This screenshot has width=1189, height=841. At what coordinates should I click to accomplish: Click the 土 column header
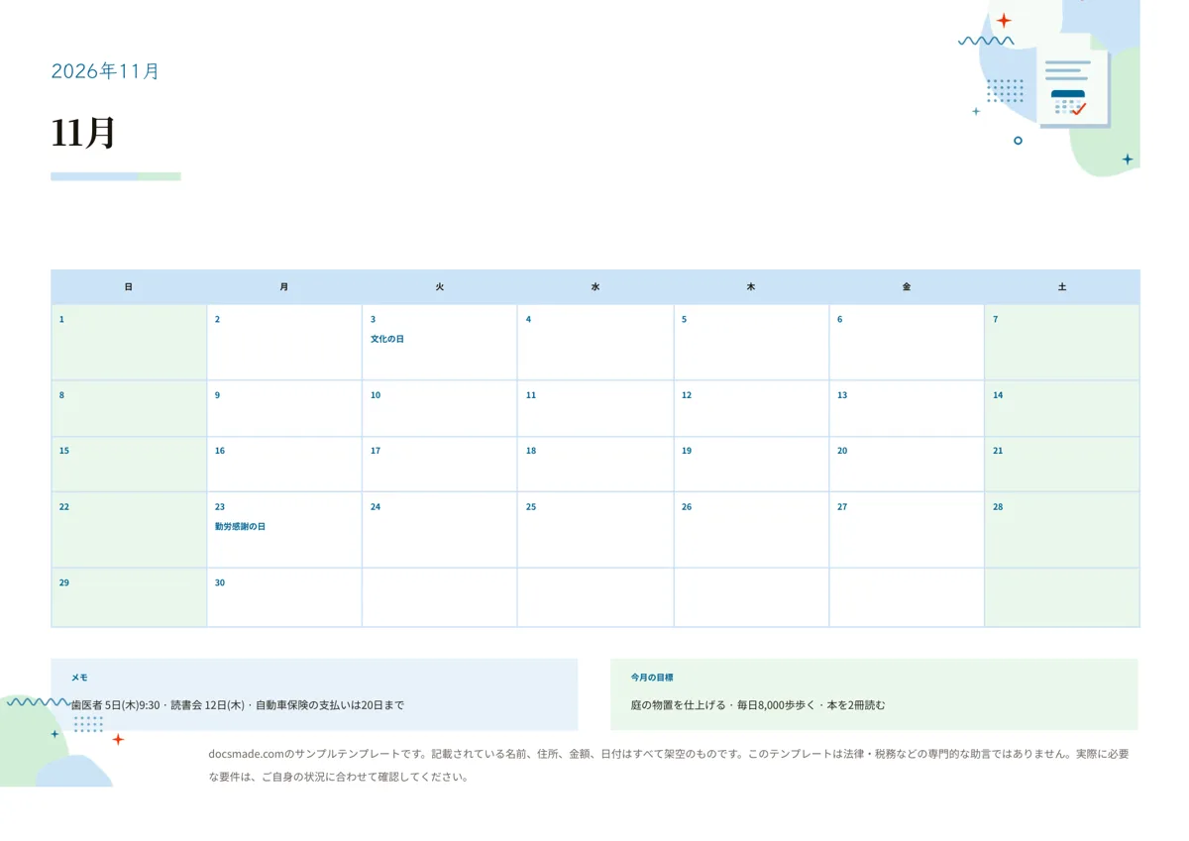pyautogui.click(x=1062, y=287)
